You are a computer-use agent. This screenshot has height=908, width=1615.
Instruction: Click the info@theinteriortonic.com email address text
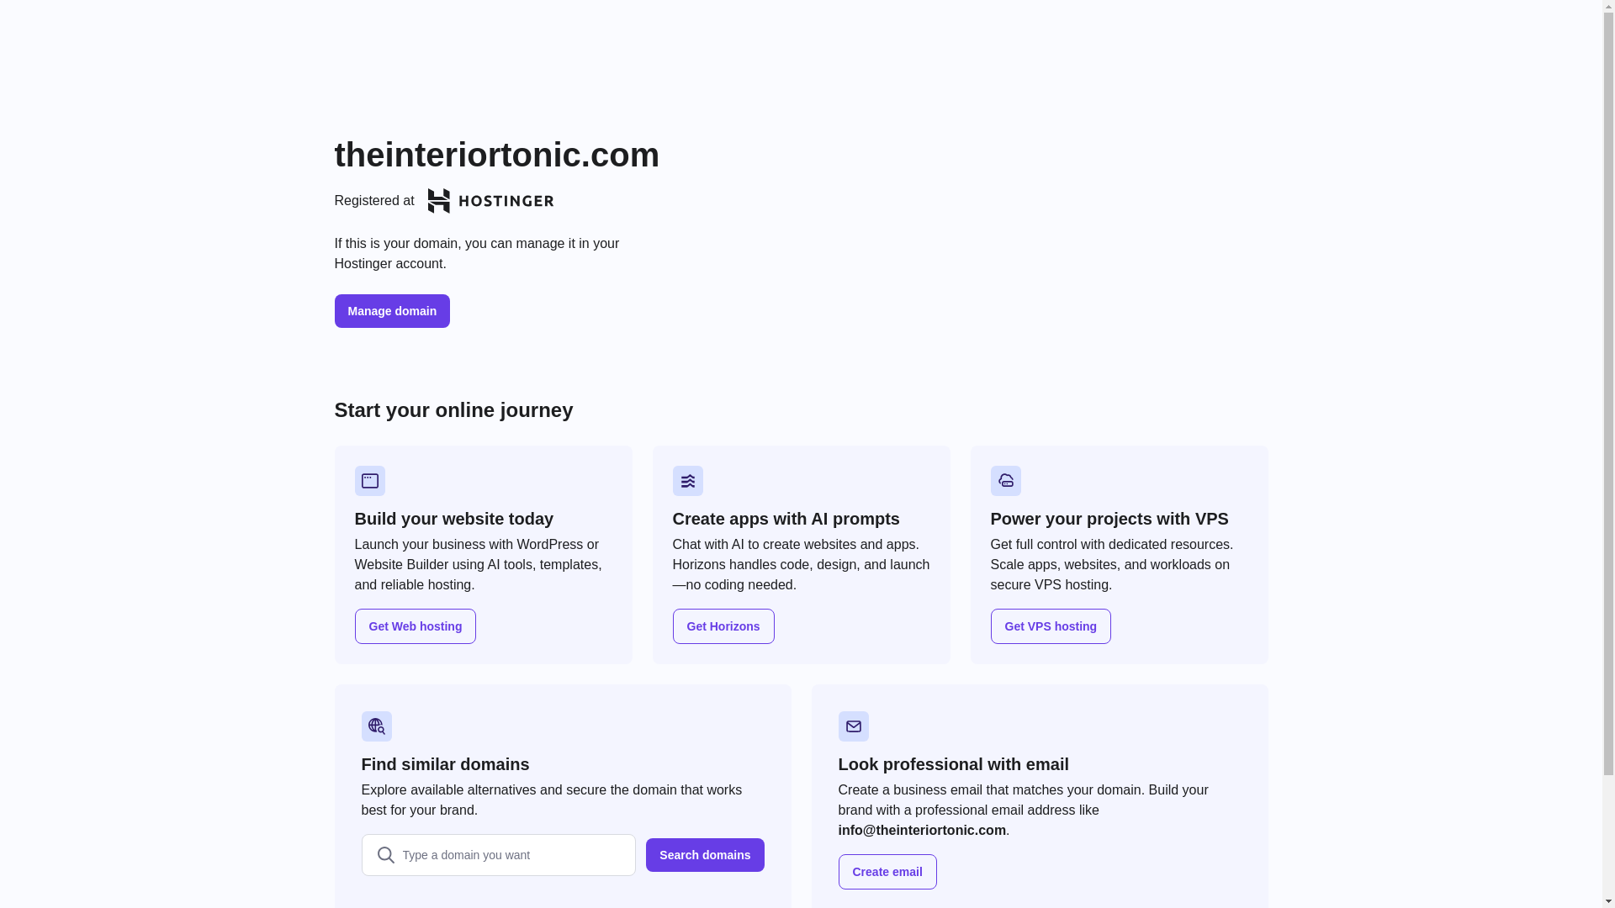click(922, 831)
